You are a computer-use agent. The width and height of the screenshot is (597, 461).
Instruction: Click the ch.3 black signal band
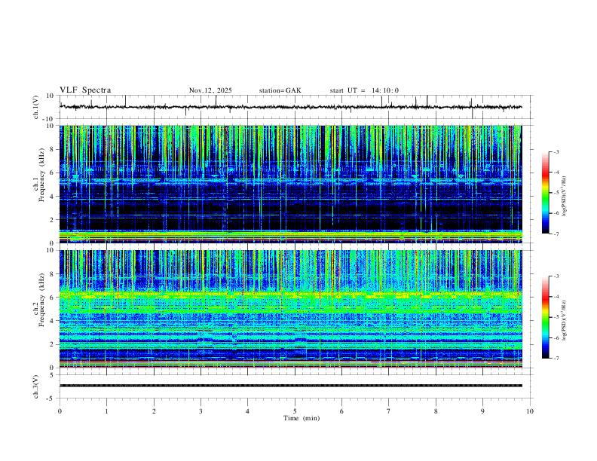pos(291,386)
